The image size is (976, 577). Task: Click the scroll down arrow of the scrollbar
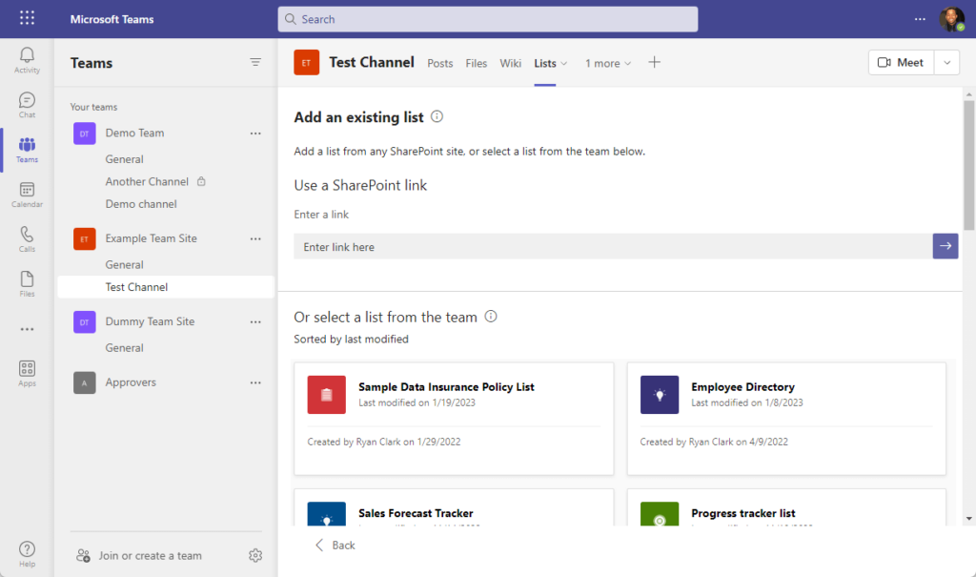(x=968, y=519)
